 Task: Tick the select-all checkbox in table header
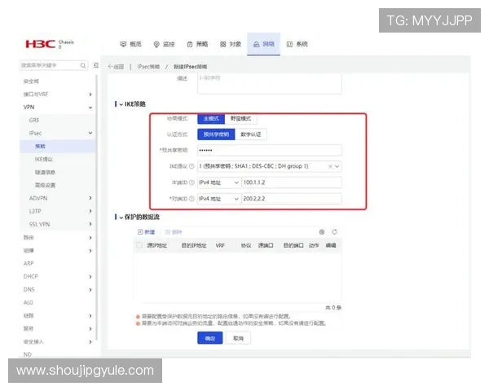pos(139,245)
